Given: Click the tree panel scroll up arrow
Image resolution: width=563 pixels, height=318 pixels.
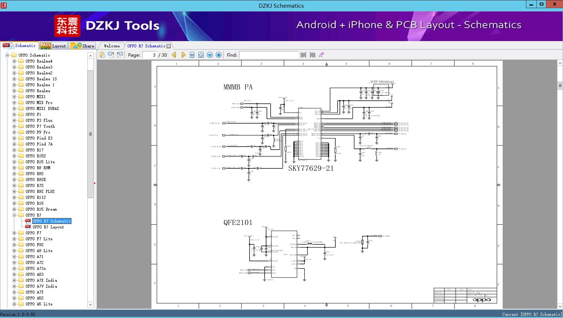Looking at the screenshot, I should click(x=90, y=56).
